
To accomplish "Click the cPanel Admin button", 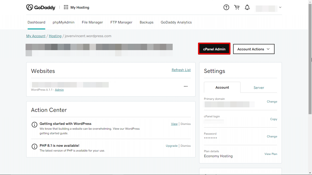I will (x=214, y=49).
